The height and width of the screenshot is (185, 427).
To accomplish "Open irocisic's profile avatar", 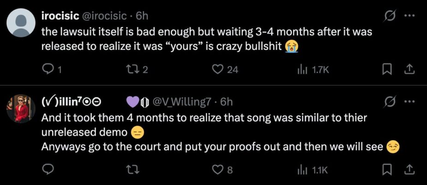I will [21, 23].
